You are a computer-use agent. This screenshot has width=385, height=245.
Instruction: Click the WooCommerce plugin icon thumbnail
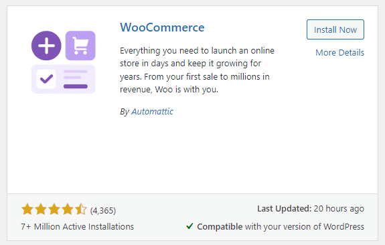coord(64,62)
